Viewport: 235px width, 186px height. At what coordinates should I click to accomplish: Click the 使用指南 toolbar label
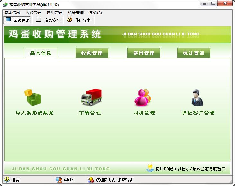pyautogui.click(x=83, y=20)
